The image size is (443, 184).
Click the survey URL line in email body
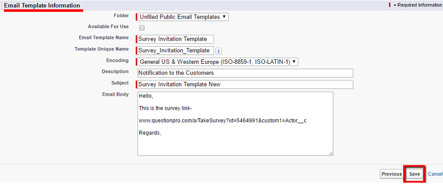(x=222, y=120)
